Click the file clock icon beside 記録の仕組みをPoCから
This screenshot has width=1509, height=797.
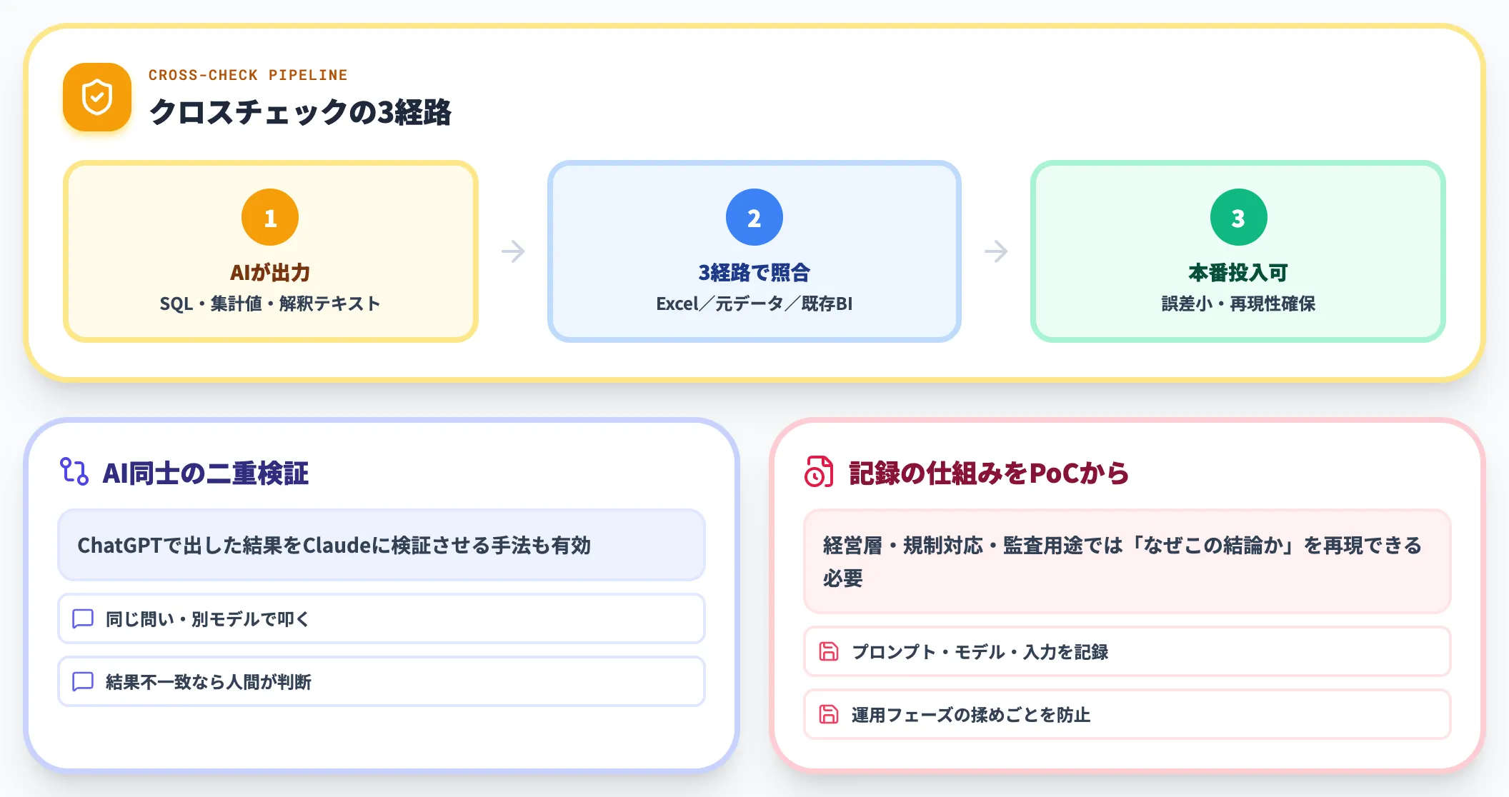coord(820,472)
